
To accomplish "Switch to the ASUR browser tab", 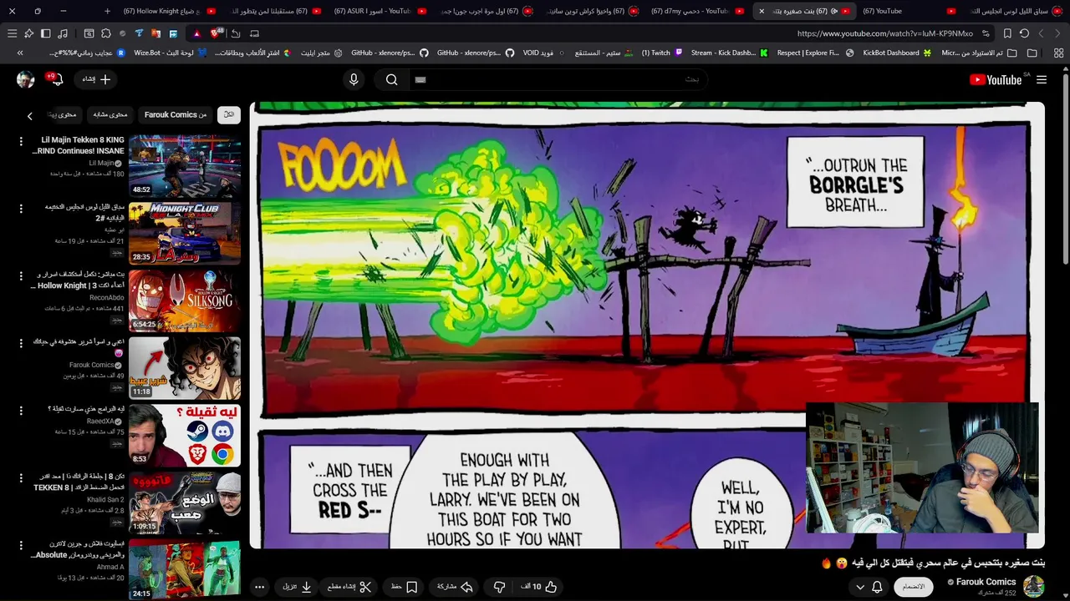I will tap(380, 11).
